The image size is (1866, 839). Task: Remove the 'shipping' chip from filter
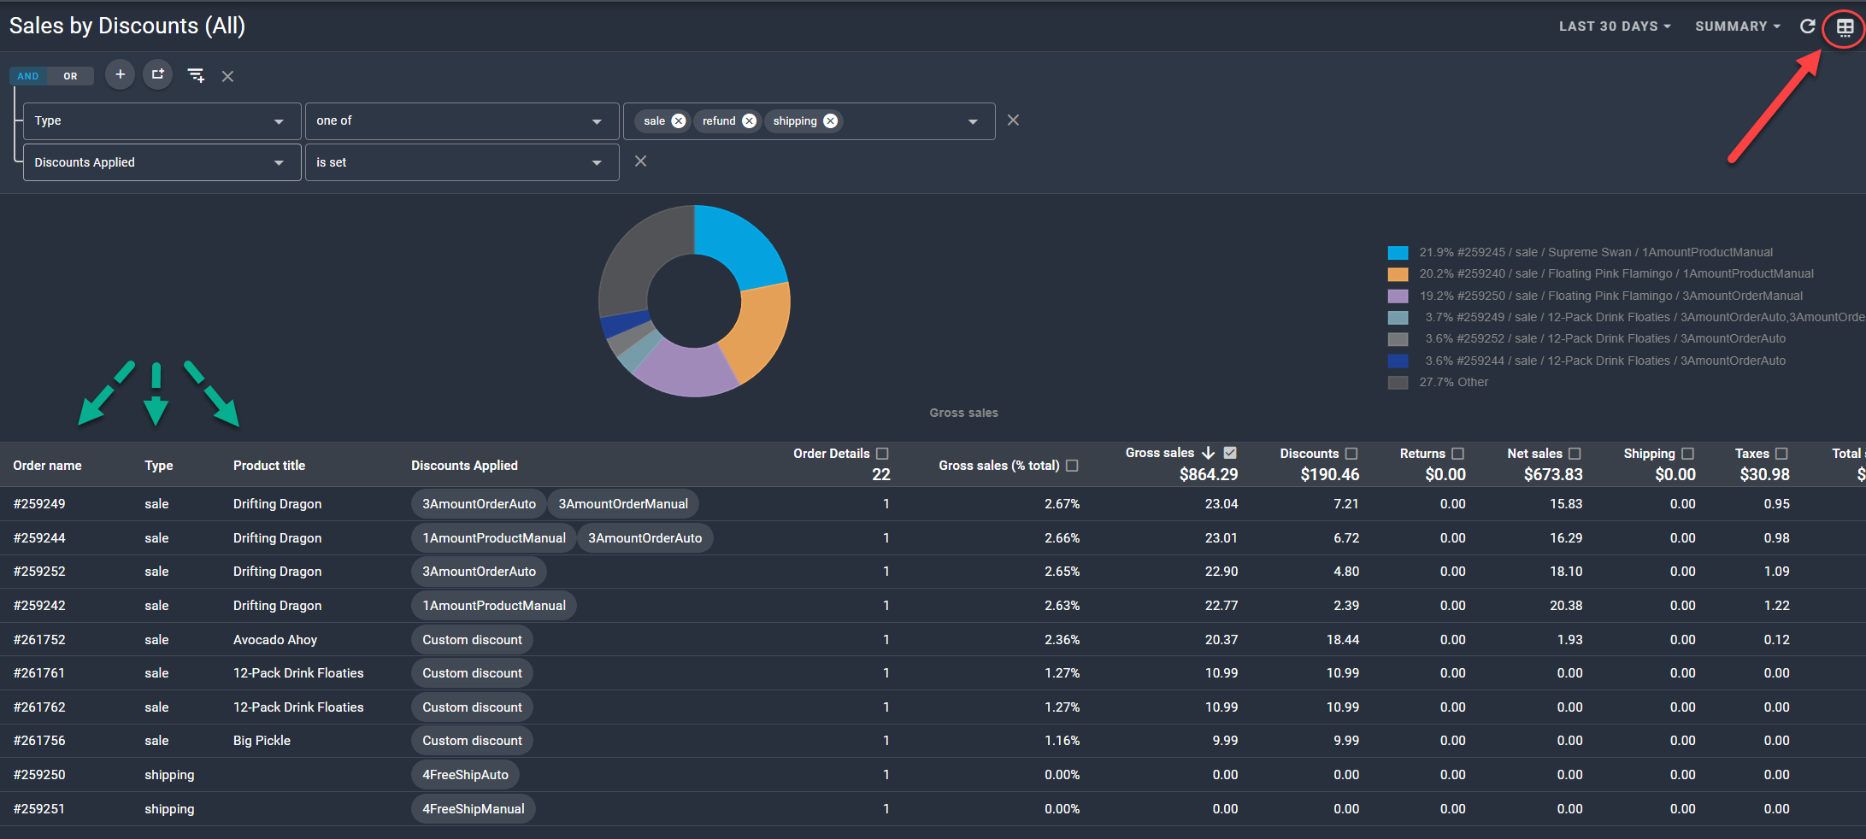click(830, 121)
